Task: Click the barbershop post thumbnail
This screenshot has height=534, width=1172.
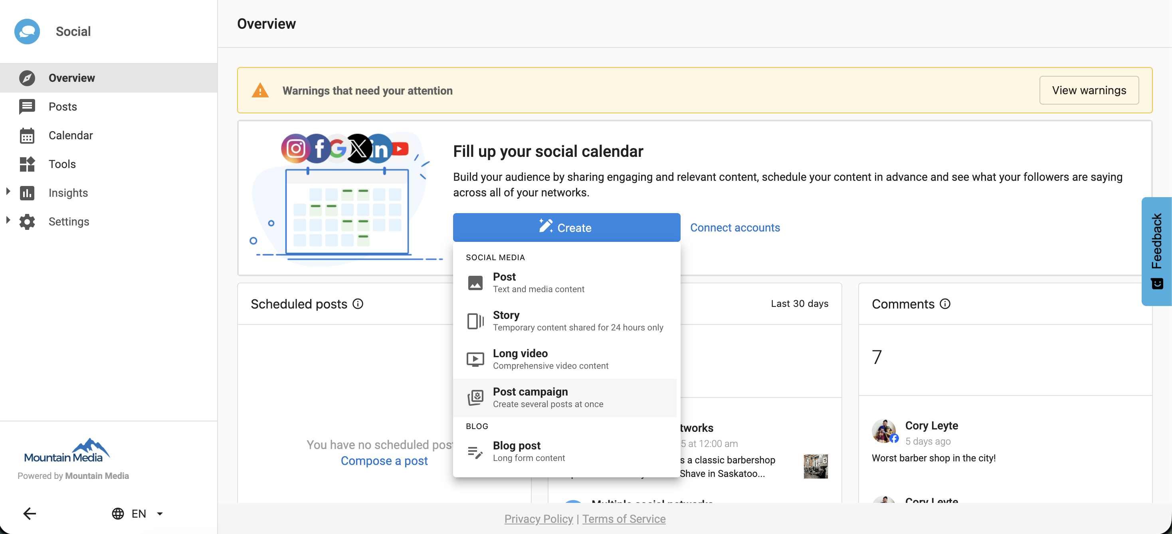Action: coord(815,466)
